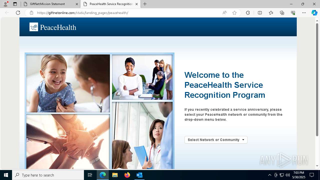Open volume control tray icon

tap(288, 175)
